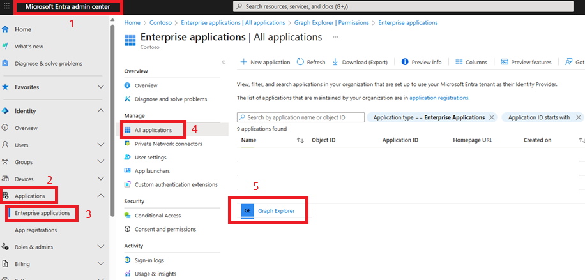This screenshot has width=585, height=280.
Task: Click the Identity diamond icon
Action: pos(5,111)
